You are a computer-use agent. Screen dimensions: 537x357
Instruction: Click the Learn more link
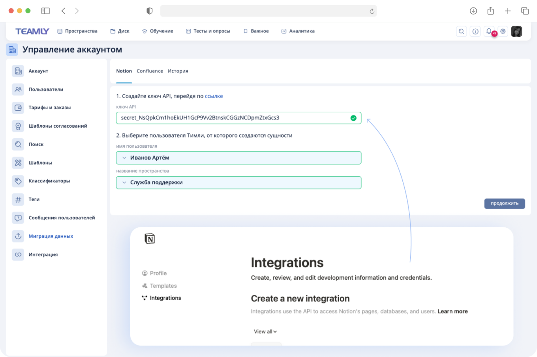point(453,311)
